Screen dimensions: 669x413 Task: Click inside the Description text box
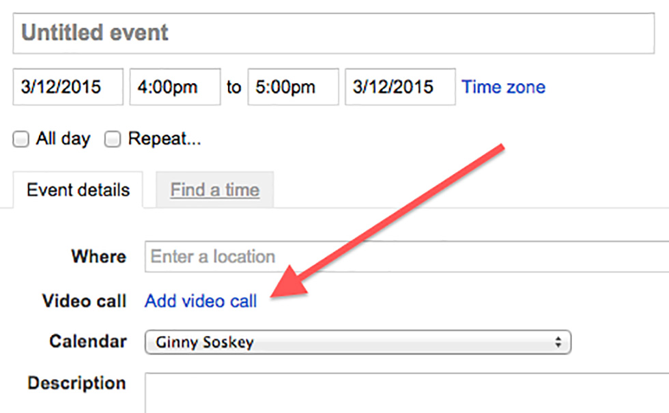[x=406, y=392]
